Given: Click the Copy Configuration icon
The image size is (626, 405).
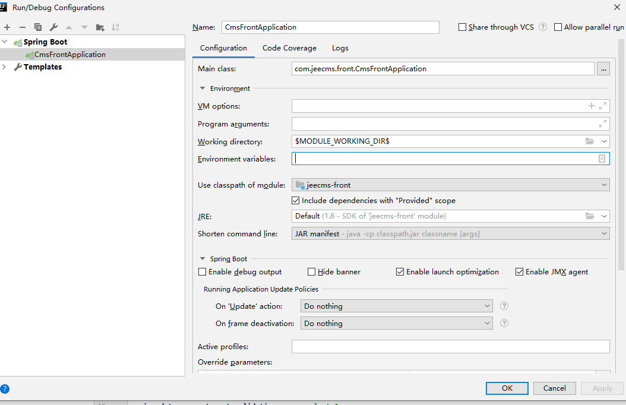Looking at the screenshot, I should coord(38,27).
